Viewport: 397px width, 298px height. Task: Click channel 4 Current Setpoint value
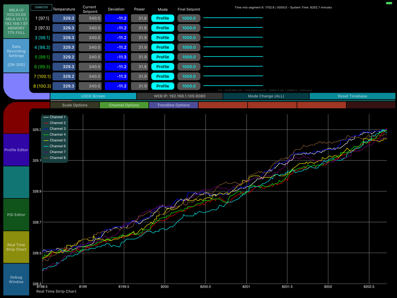tap(90, 47)
